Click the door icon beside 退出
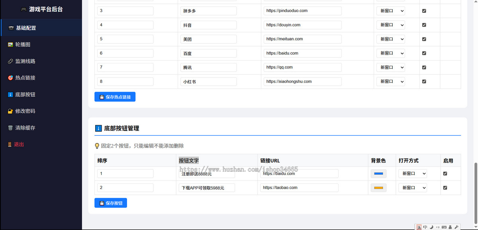Image resolution: width=478 pixels, height=230 pixels. tap(10, 144)
